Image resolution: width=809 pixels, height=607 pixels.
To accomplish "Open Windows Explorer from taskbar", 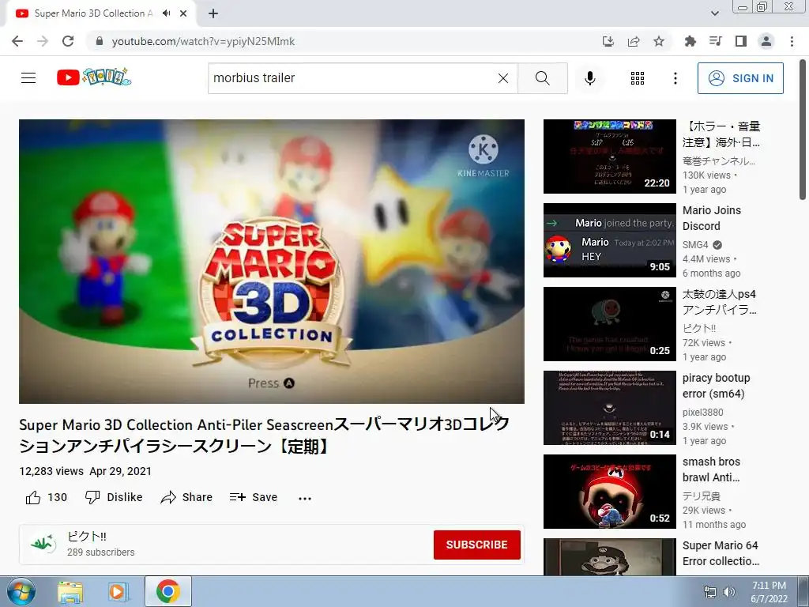I will click(x=70, y=591).
